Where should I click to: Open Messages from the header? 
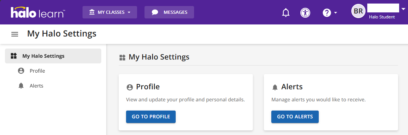[169, 12]
